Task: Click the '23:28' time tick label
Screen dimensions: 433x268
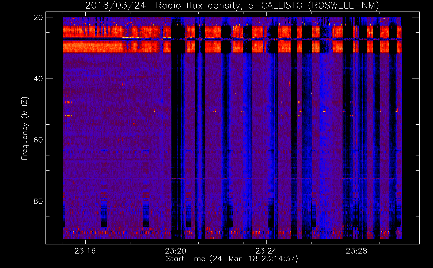Action: tap(356, 251)
